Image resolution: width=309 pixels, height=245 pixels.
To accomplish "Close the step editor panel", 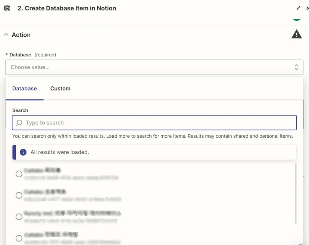I will point(308,8).
